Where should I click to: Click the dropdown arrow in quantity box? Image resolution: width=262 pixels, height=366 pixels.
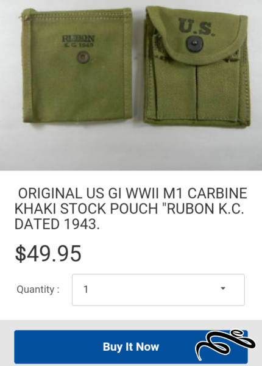(223, 289)
